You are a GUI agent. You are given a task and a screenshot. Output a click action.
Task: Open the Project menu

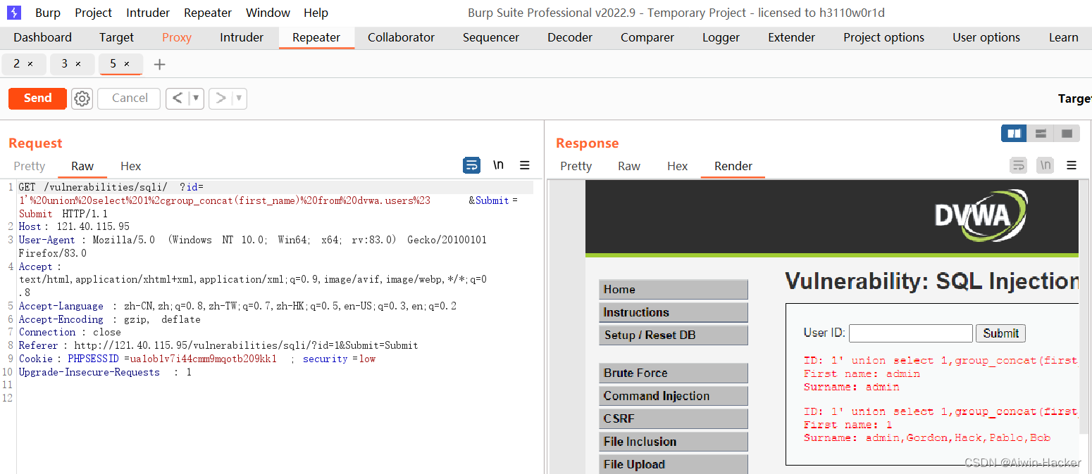(x=94, y=13)
